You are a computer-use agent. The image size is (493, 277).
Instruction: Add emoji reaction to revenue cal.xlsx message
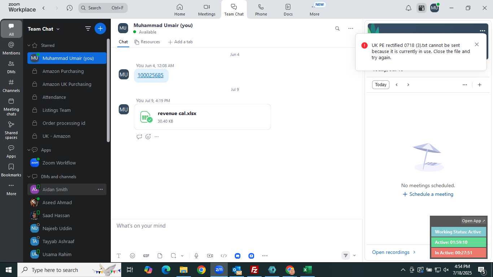[x=148, y=137]
